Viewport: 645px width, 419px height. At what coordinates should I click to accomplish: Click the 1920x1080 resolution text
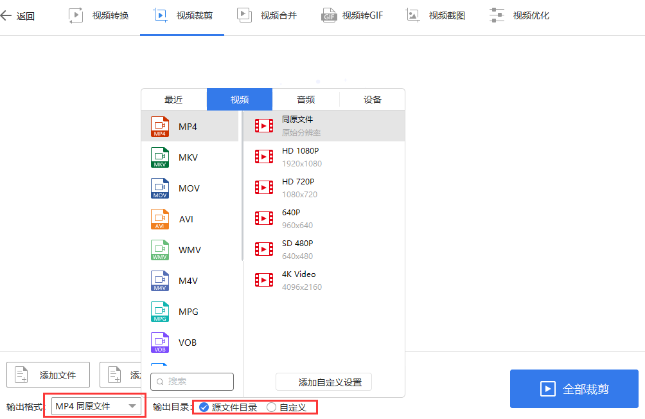[x=302, y=164]
